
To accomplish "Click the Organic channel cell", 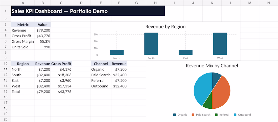I will pyautogui.click(x=101, y=69).
